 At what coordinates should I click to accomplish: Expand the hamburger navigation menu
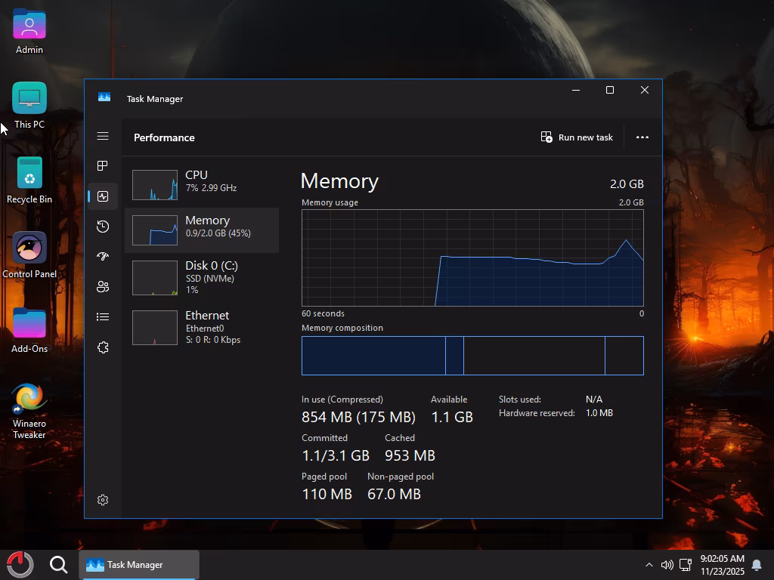[103, 136]
